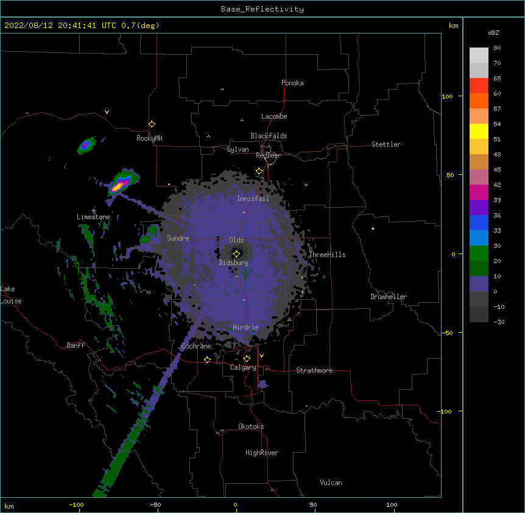The height and width of the screenshot is (513, 525).
Task: Select the green 30-20 dBZ legend swatch
Action: click(x=479, y=253)
